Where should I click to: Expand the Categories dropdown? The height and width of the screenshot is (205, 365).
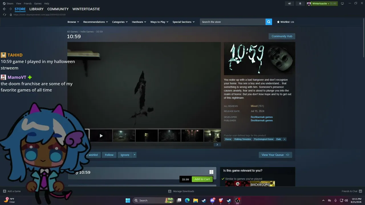[x=120, y=22]
